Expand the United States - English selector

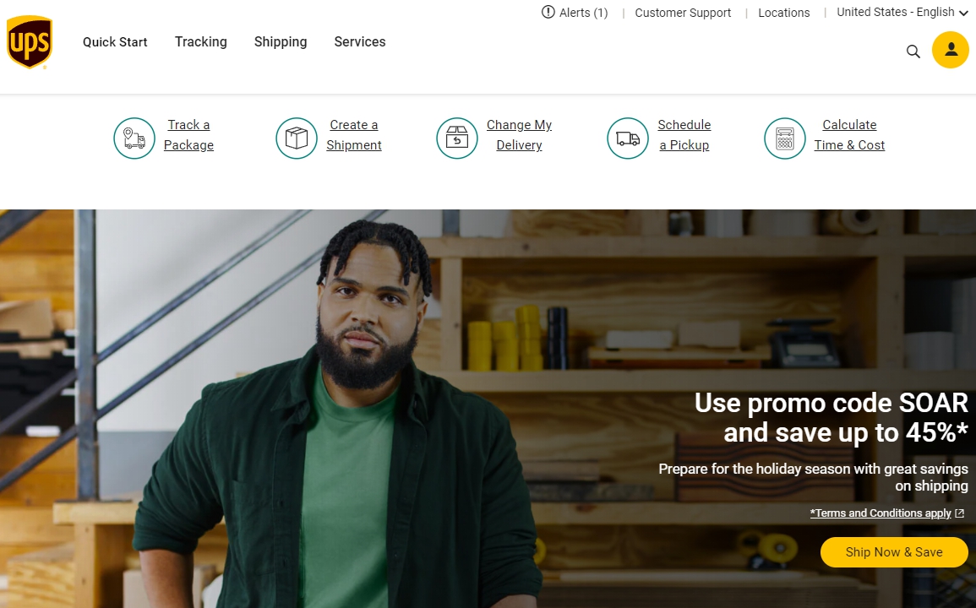(902, 13)
